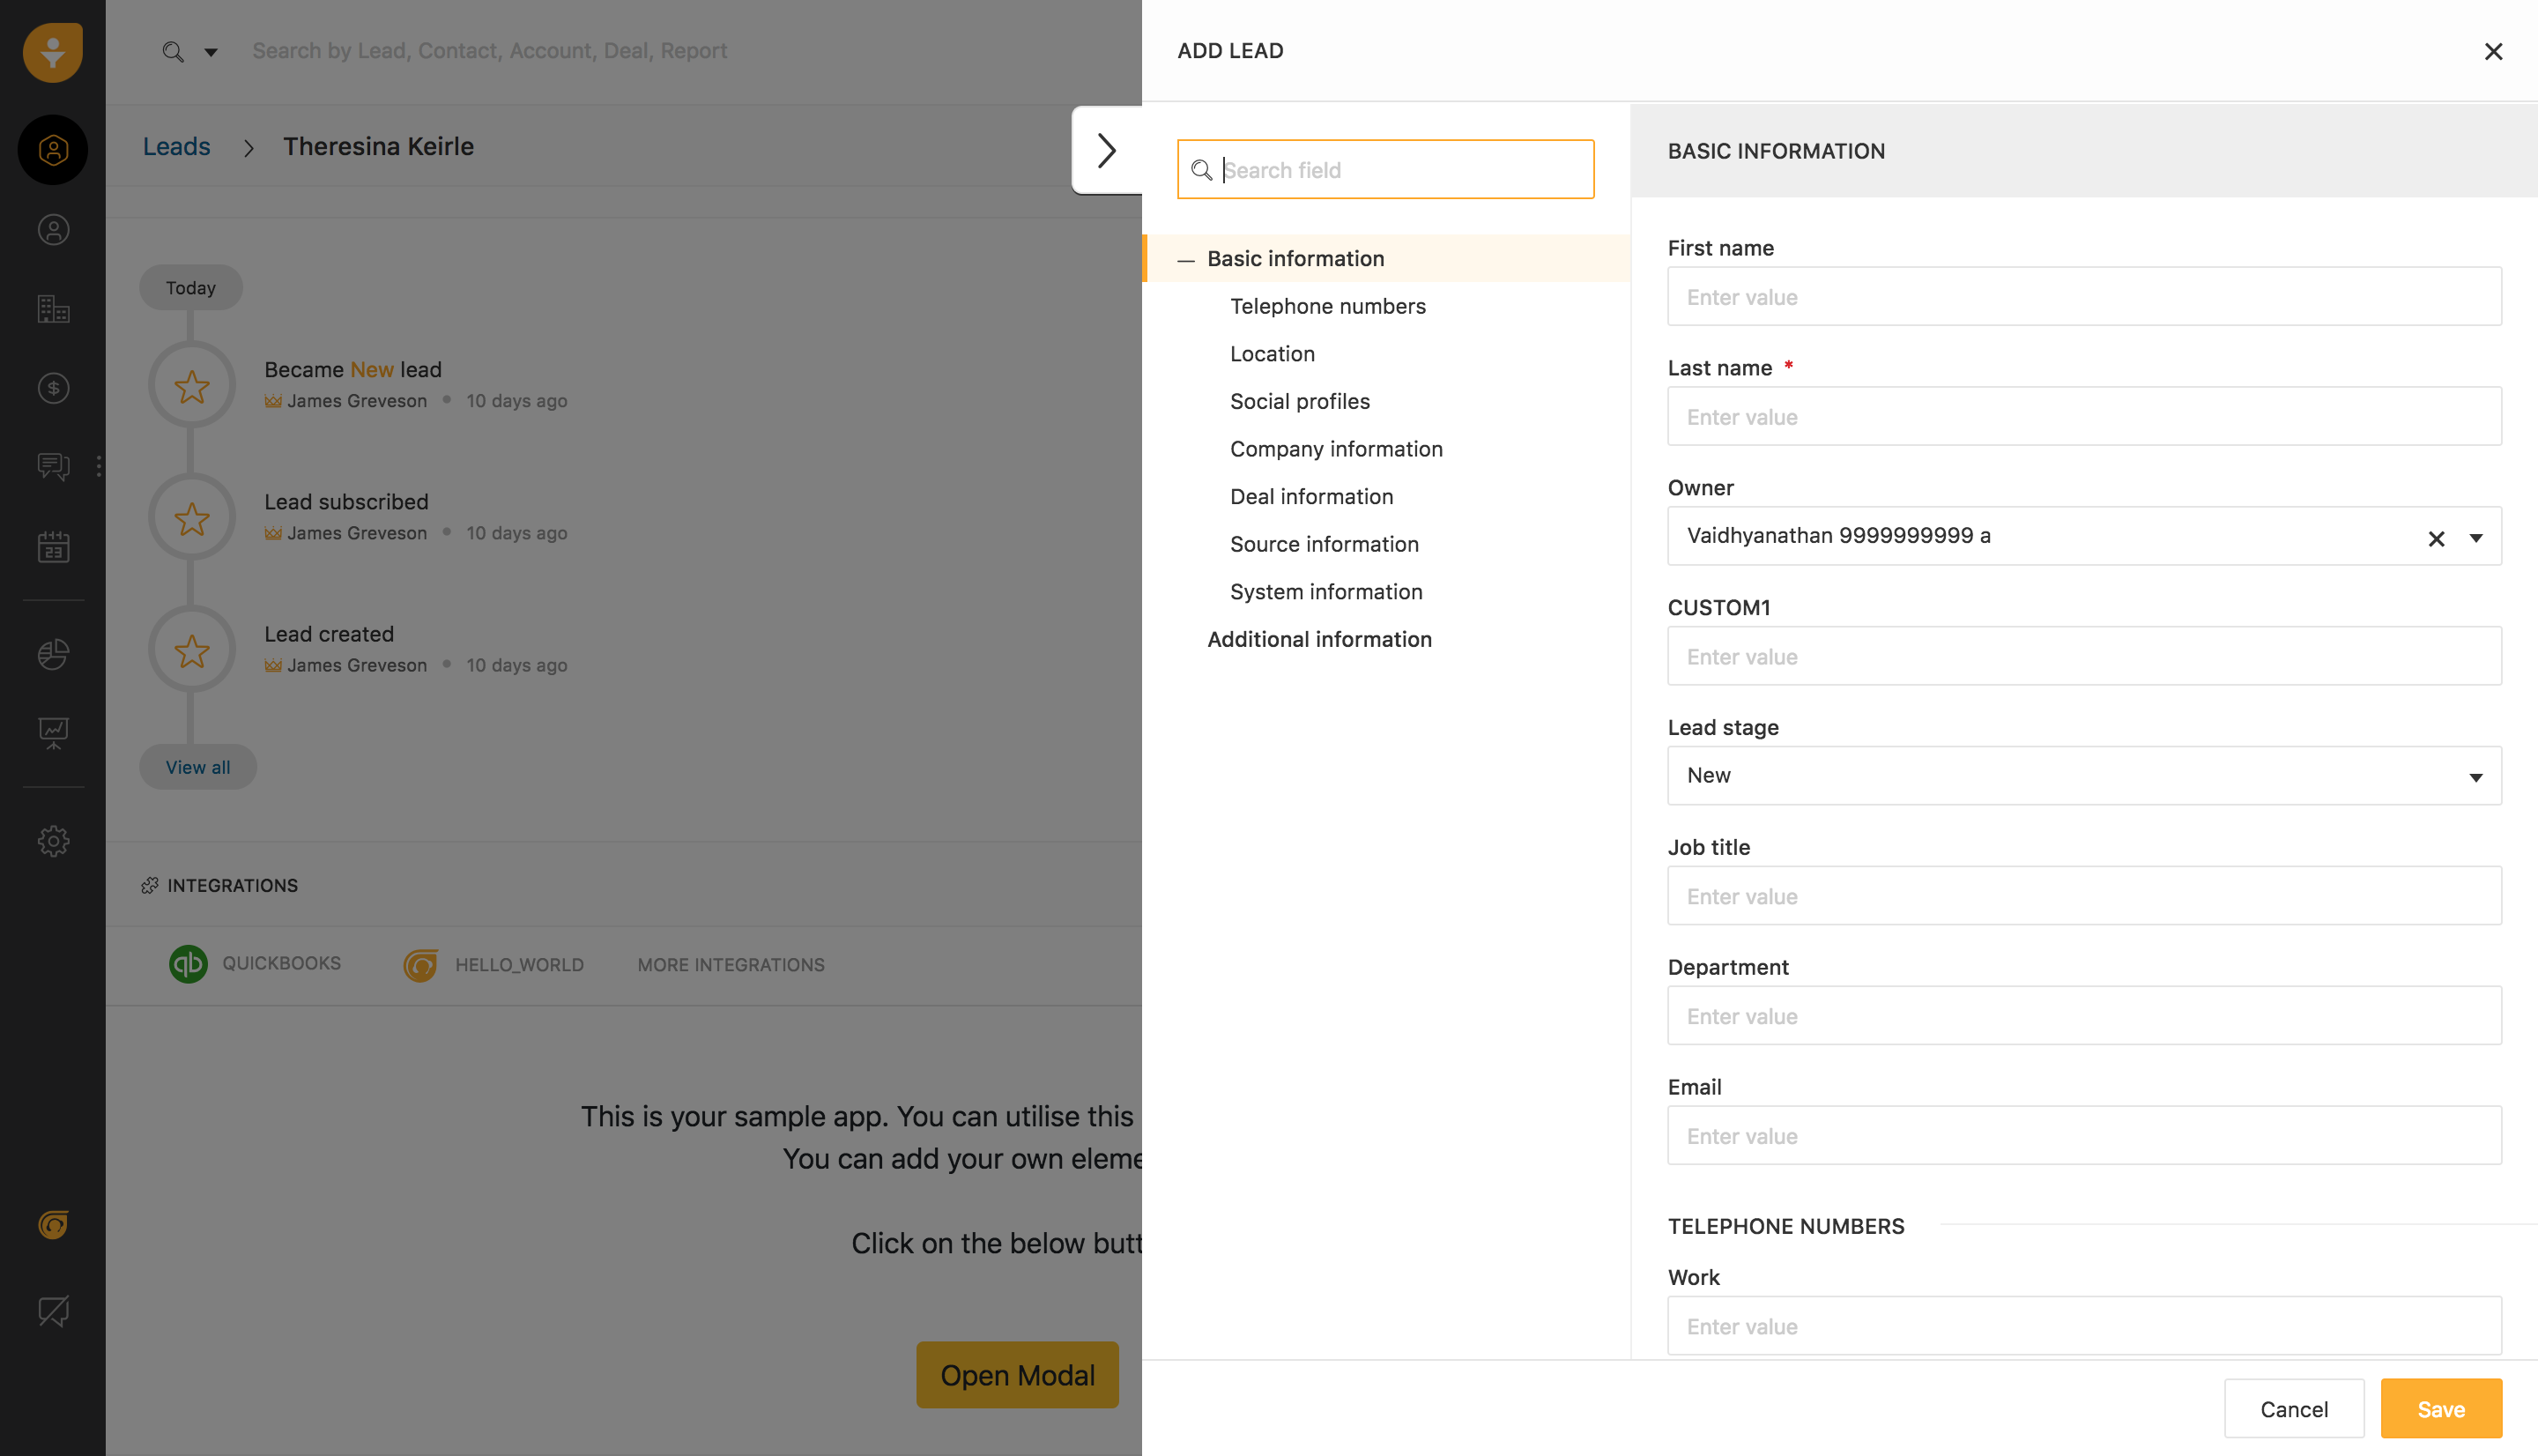Image resolution: width=2538 pixels, height=1456 pixels.
Task: Click the Integrations puzzle icon
Action: pyautogui.click(x=150, y=885)
